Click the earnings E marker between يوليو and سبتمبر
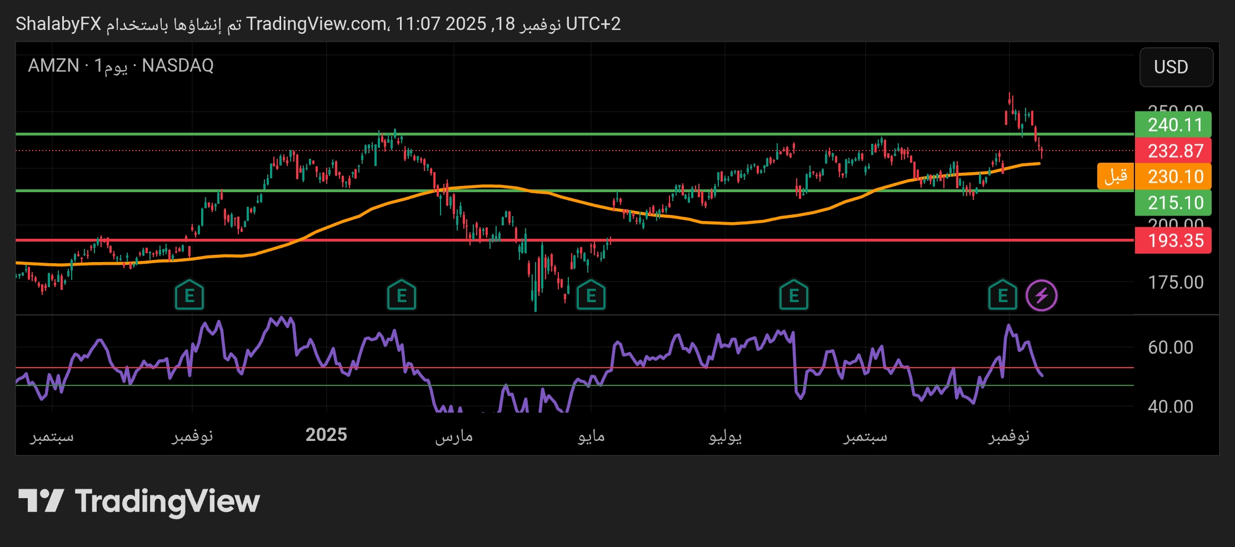This screenshot has width=1235, height=547. pyautogui.click(x=793, y=295)
